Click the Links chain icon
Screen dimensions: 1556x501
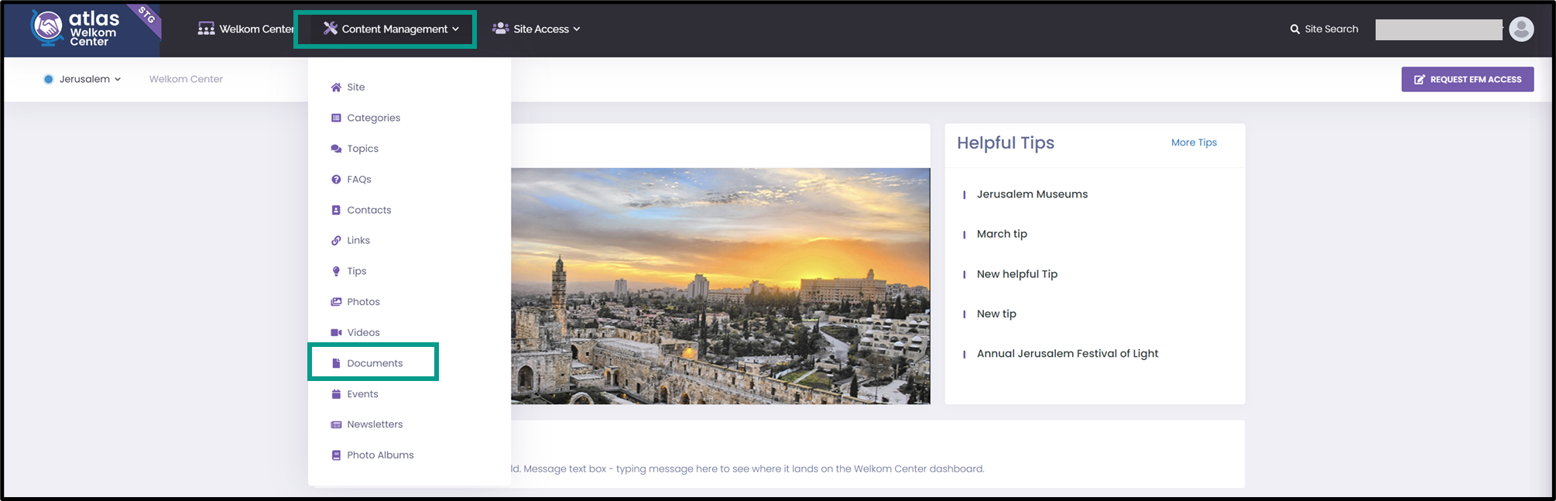(336, 241)
